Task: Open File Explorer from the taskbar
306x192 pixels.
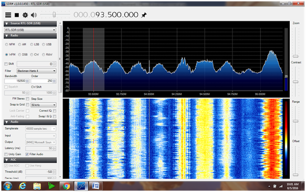Action: click(37, 186)
